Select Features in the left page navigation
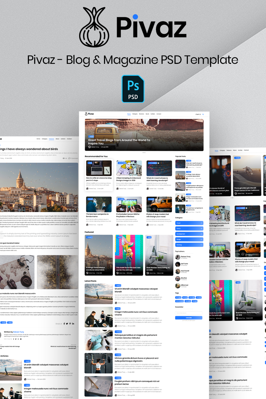Viewport: 266px width, 399px height. click(x=51, y=139)
